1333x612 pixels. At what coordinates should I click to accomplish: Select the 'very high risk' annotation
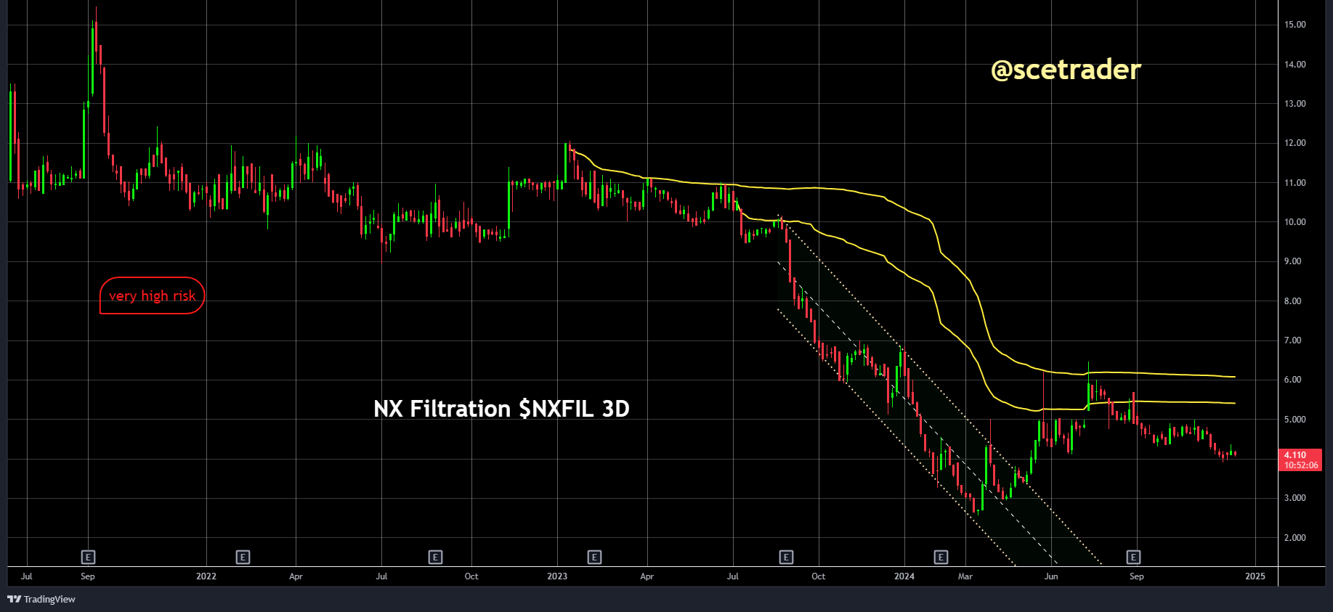pos(152,295)
